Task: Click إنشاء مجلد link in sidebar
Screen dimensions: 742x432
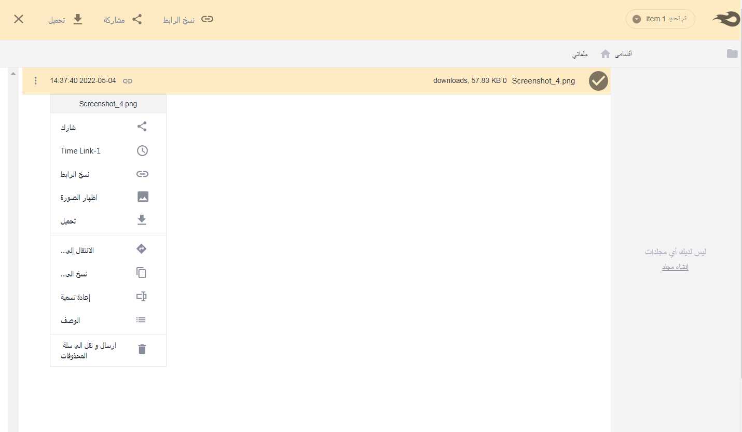Action: [675, 267]
